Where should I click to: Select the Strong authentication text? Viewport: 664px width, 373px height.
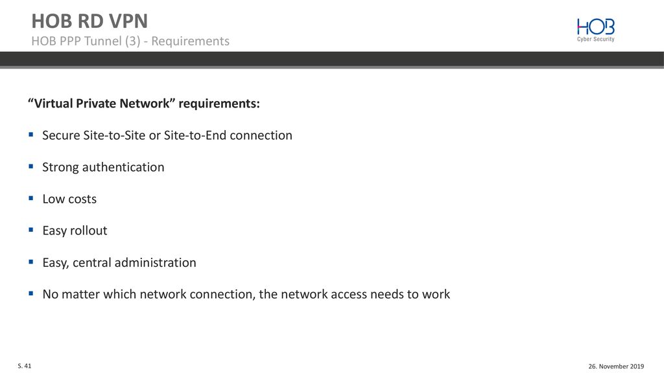point(103,168)
